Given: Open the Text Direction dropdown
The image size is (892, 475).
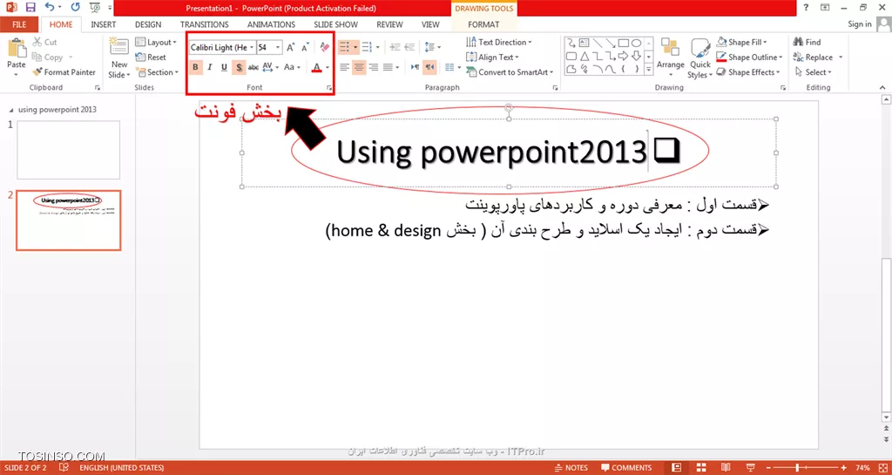Looking at the screenshot, I should (499, 42).
